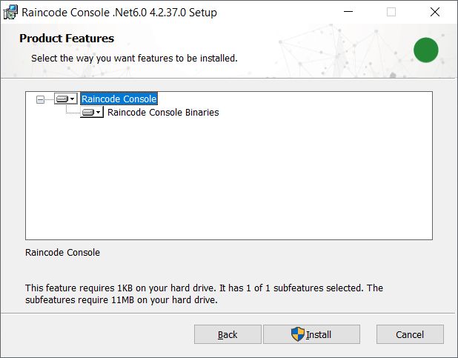
Task: Click the disabled maximize window button
Action: click(x=391, y=13)
